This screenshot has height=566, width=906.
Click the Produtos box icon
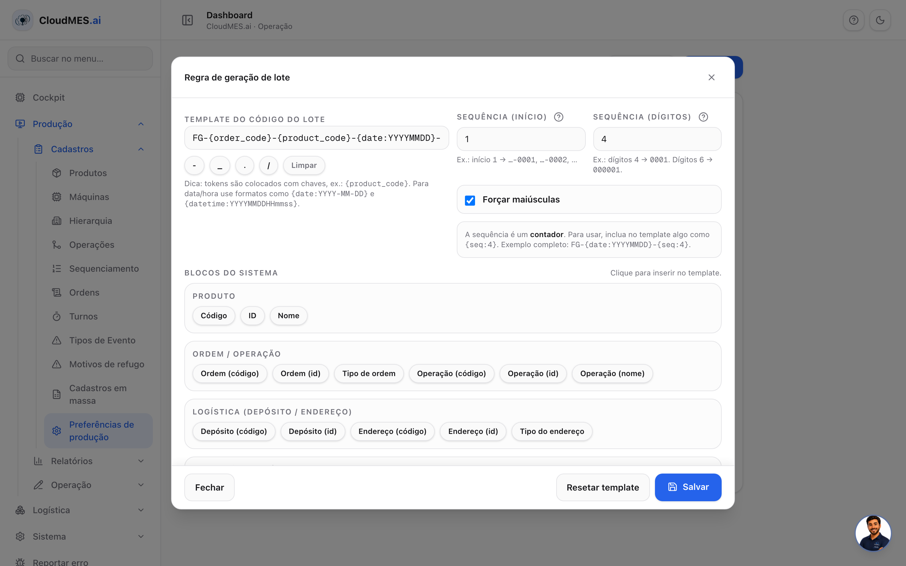pyautogui.click(x=57, y=173)
